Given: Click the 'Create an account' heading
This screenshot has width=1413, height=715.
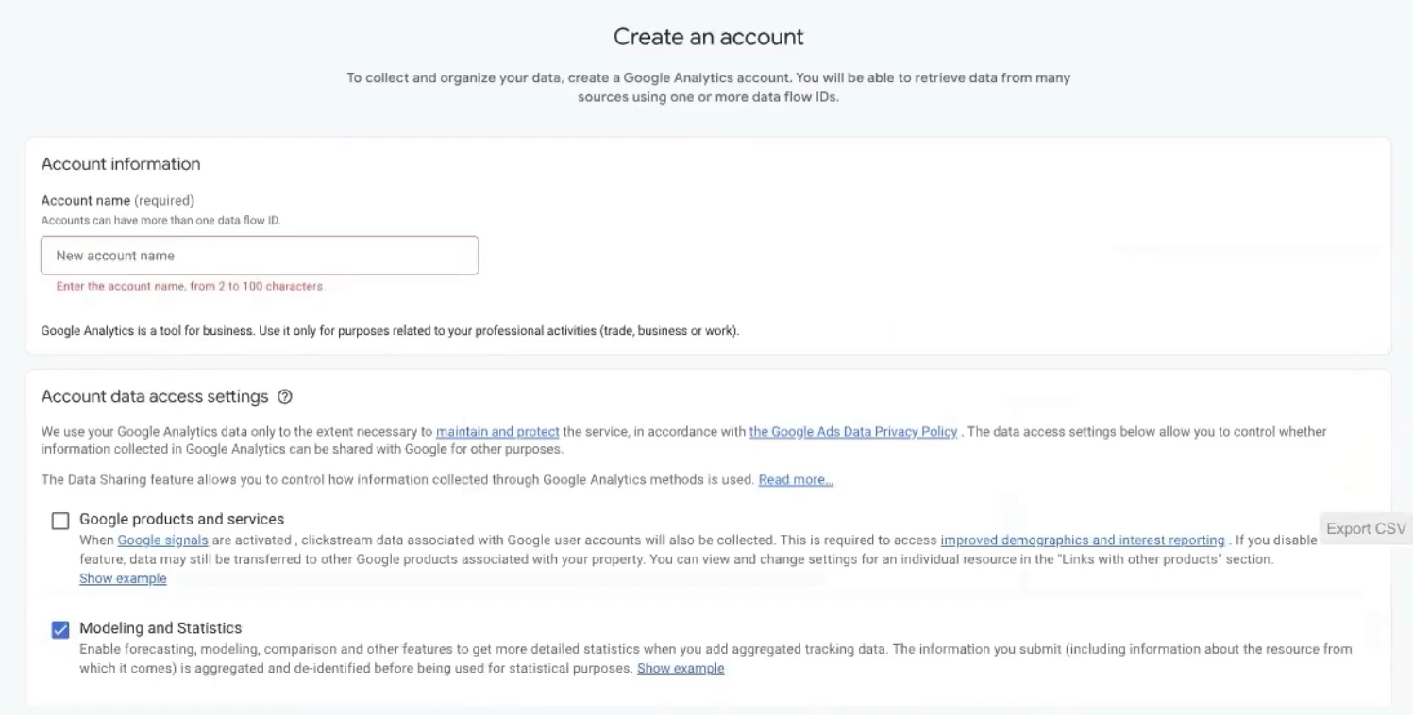Looking at the screenshot, I should tap(709, 37).
